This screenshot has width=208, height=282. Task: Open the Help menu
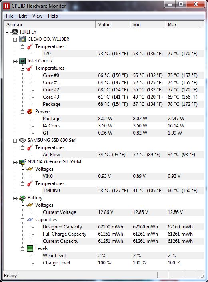(53, 16)
